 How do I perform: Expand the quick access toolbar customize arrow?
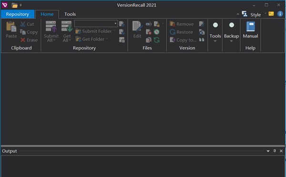(x=20, y=5)
